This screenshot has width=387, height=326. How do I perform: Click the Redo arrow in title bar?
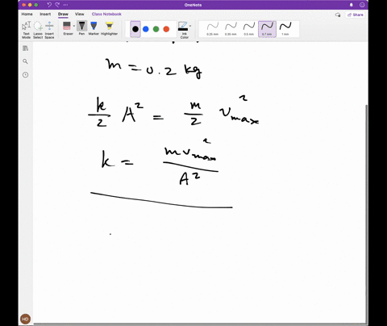point(57,5)
